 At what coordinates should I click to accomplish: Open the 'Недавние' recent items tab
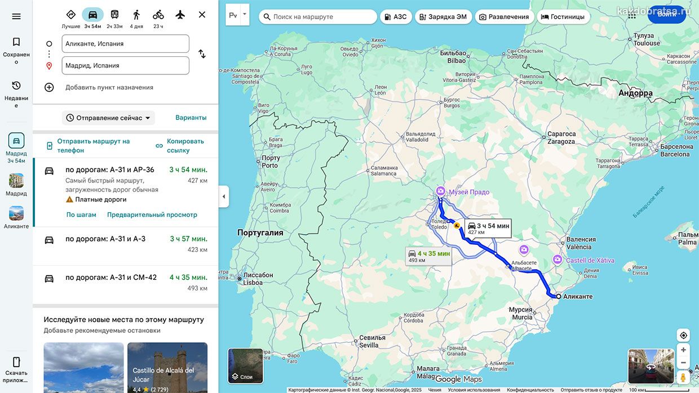point(16,93)
